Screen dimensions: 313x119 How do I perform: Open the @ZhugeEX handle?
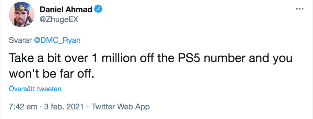tap(59, 20)
